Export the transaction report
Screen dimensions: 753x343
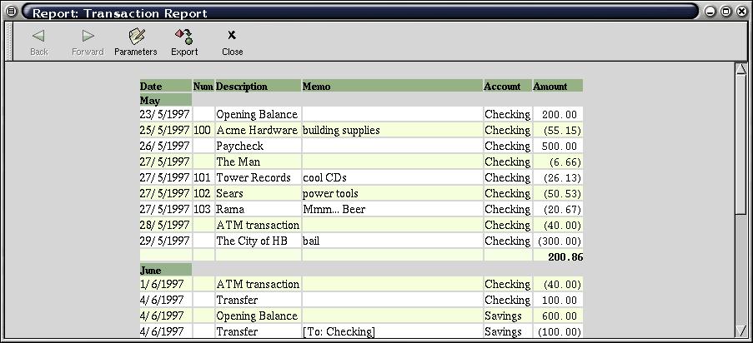(184, 42)
